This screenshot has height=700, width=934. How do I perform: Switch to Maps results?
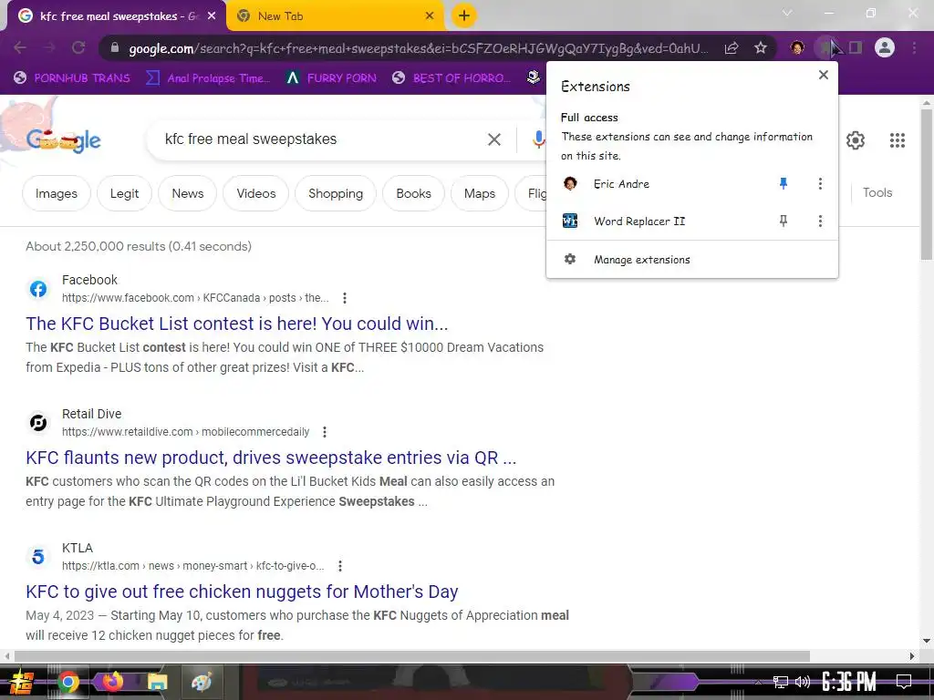[480, 193]
